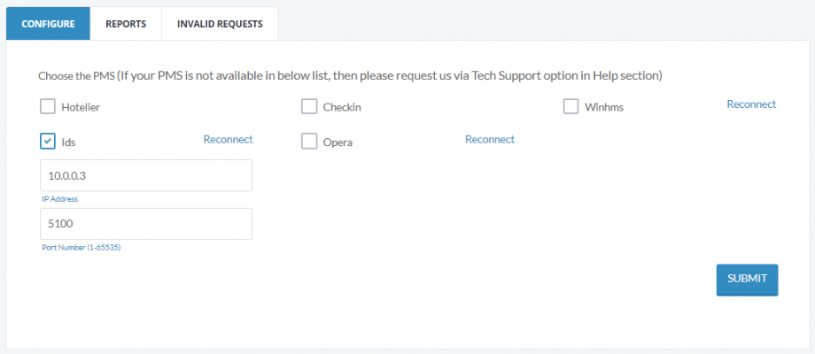Check the Winhms checkbox
The width and height of the screenshot is (815, 354).
tap(570, 107)
